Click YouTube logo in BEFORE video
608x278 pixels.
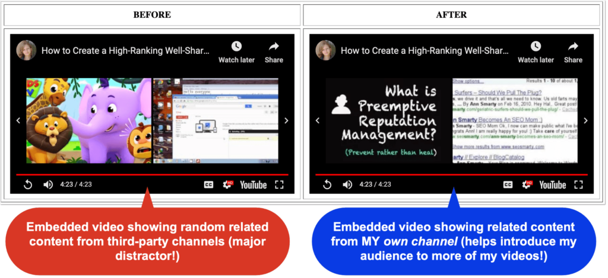[x=253, y=185]
